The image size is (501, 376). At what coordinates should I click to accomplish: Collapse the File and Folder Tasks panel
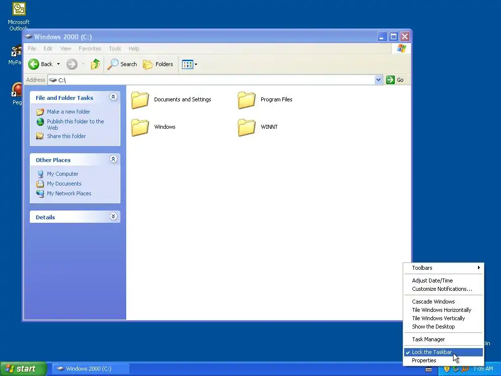(x=113, y=97)
